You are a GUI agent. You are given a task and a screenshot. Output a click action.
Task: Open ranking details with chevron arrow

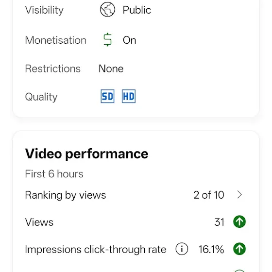coord(239,195)
